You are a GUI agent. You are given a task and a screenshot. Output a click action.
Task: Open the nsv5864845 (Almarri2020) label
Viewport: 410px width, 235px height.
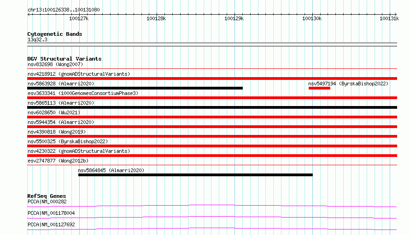111,170
